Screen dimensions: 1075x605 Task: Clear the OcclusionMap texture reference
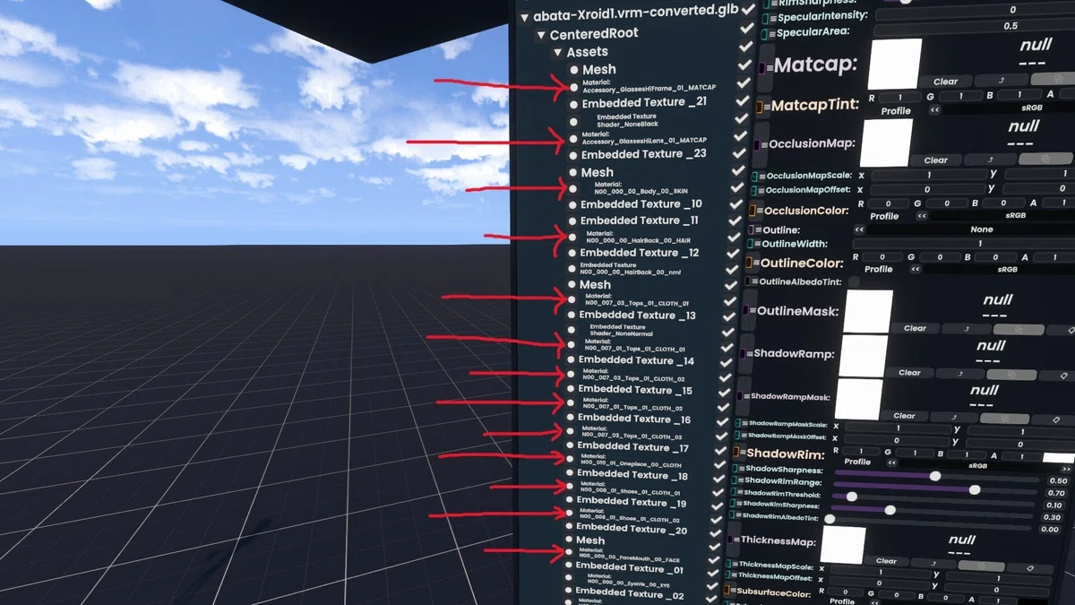click(936, 160)
